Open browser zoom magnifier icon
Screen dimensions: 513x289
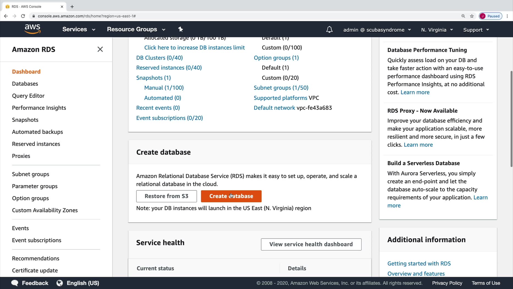[x=463, y=16]
